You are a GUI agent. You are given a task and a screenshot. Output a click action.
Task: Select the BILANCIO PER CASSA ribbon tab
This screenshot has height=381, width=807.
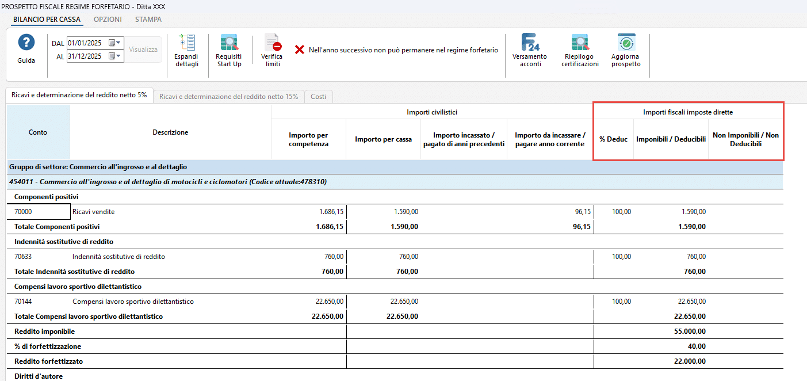[x=47, y=19]
